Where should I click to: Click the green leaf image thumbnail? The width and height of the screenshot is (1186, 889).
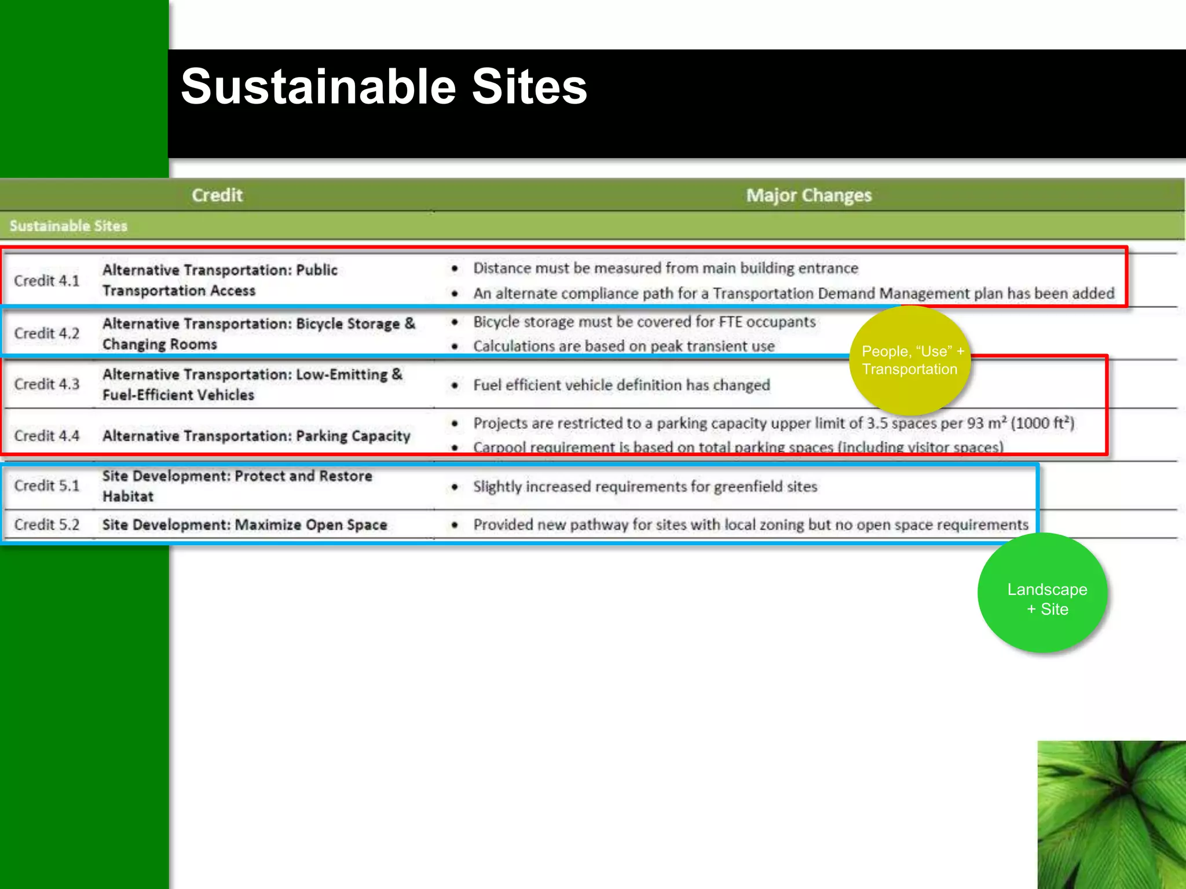1111,815
